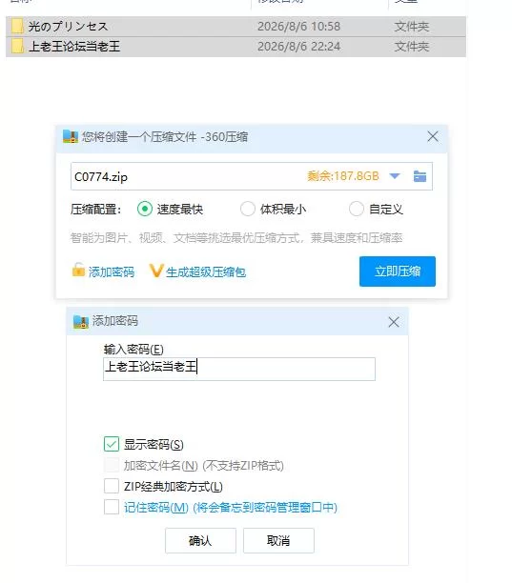Click the 文件夹 type cell of 光のプリンセス
The height and width of the screenshot is (583, 512).
pyautogui.click(x=412, y=27)
